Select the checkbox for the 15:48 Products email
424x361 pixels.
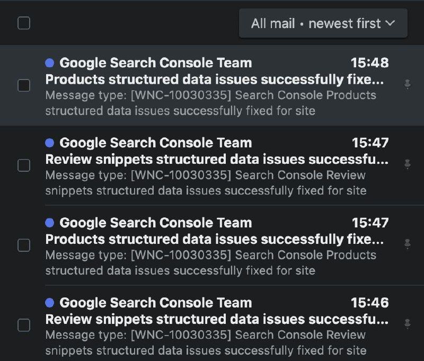pos(24,85)
